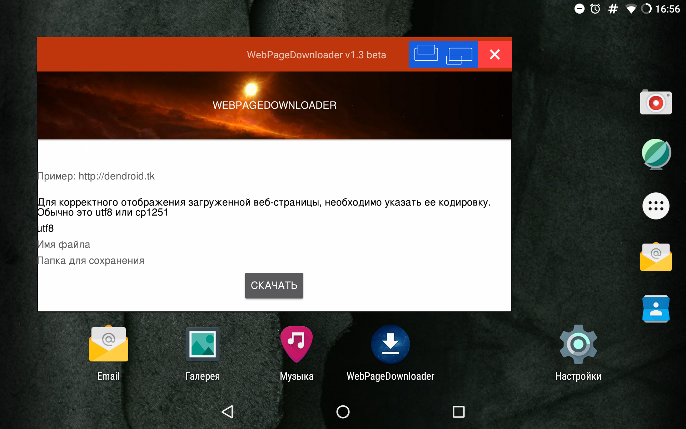The image size is (686, 429).
Task: Tap the Папка для сохранения field
Action: (x=274, y=261)
